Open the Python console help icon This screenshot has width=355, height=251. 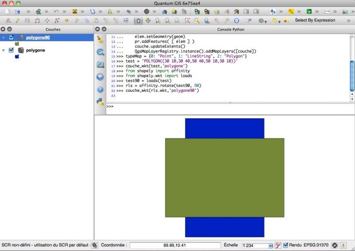[x=100, y=89]
